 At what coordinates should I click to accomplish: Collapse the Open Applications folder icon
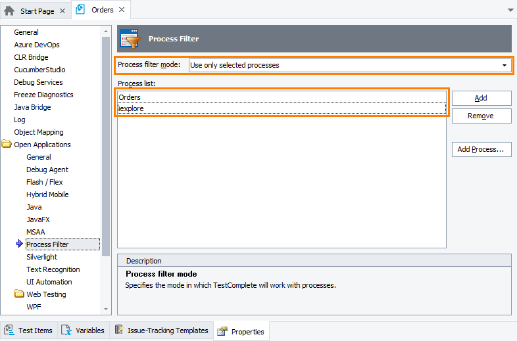click(x=7, y=144)
